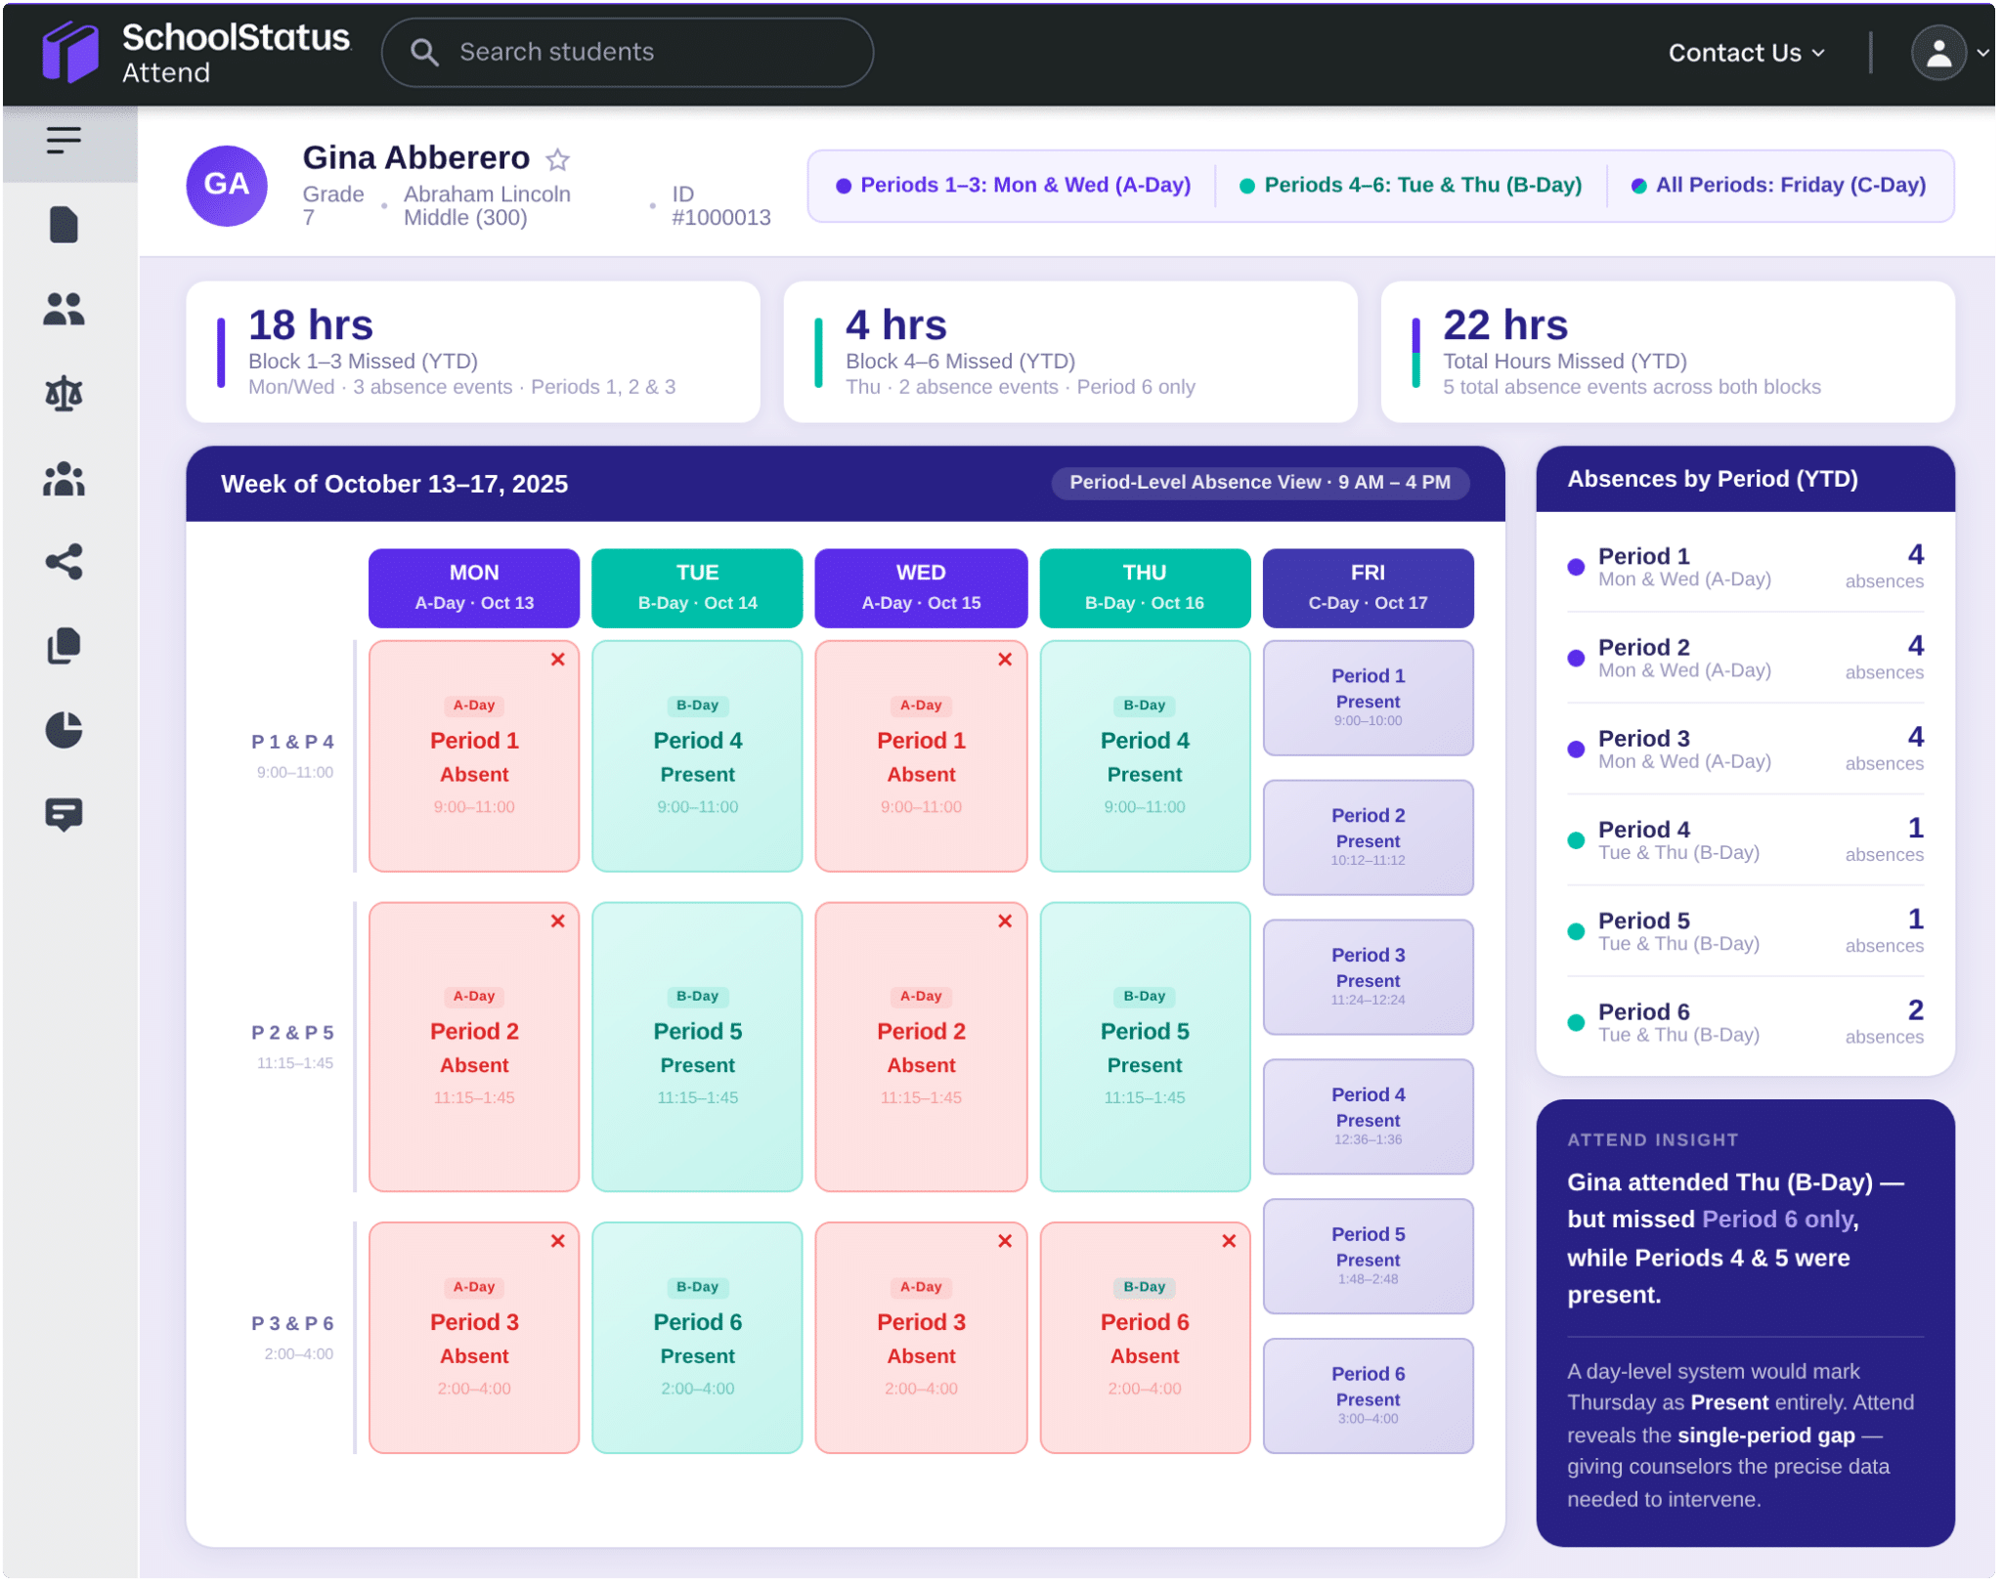
Task: Dismiss Monday Period 1 absence X mark
Action: click(x=557, y=660)
